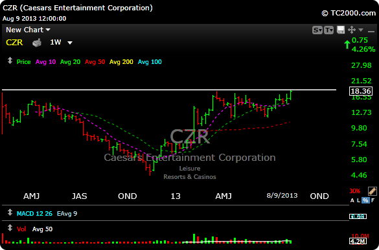Image resolution: width=379 pixels, height=250 pixels.
Task: Select the A scaling mode
Action: [x=352, y=200]
